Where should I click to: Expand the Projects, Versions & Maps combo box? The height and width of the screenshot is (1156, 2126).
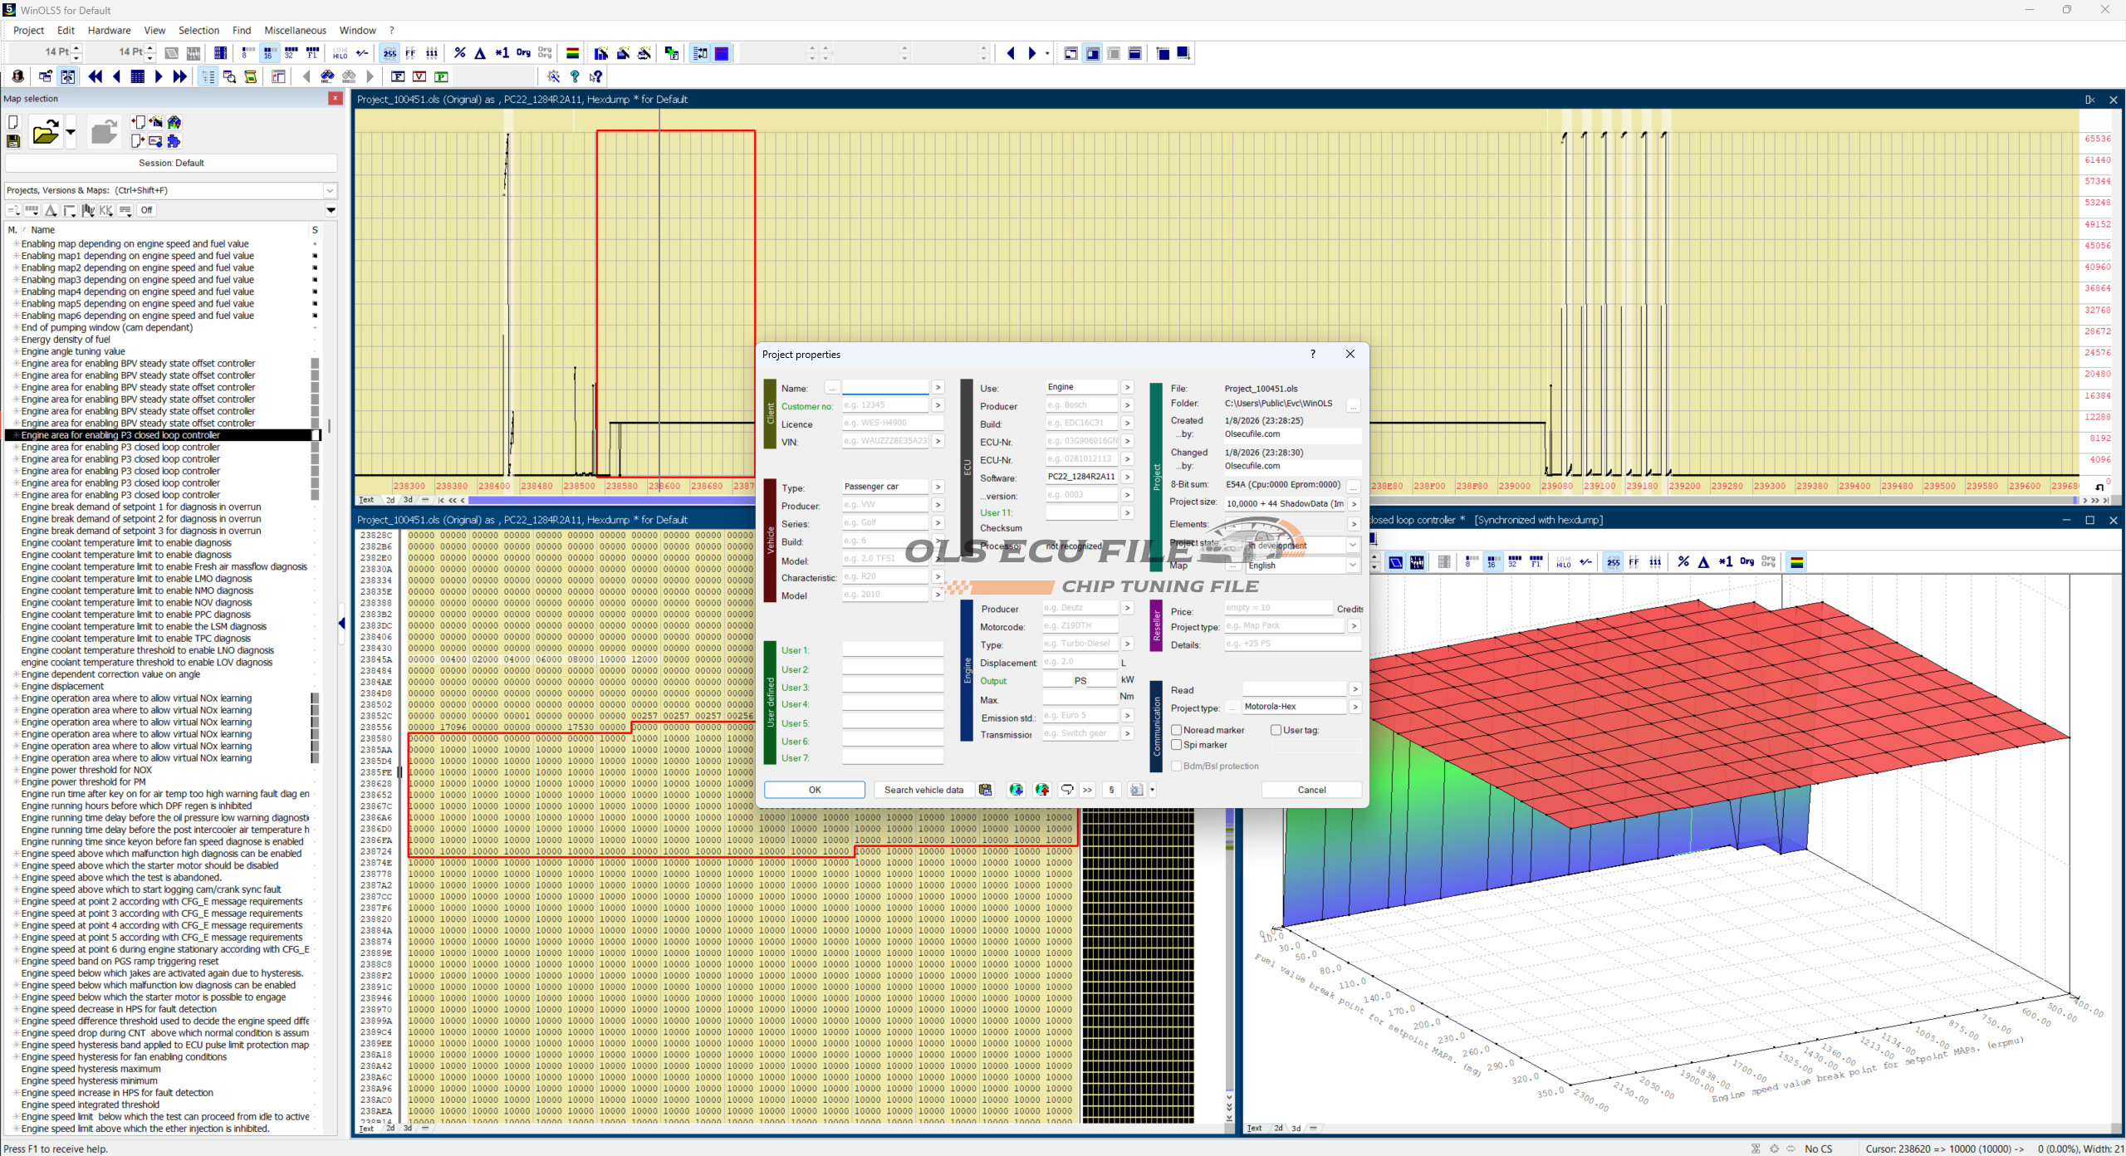coord(330,190)
